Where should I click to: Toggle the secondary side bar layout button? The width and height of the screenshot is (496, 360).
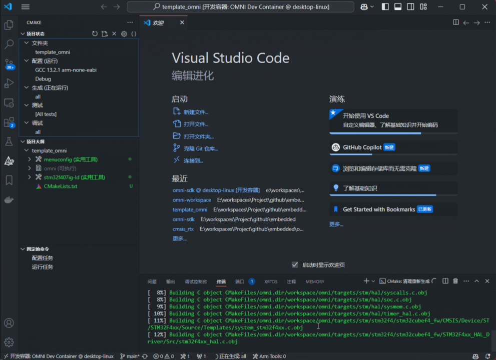click(x=410, y=6)
